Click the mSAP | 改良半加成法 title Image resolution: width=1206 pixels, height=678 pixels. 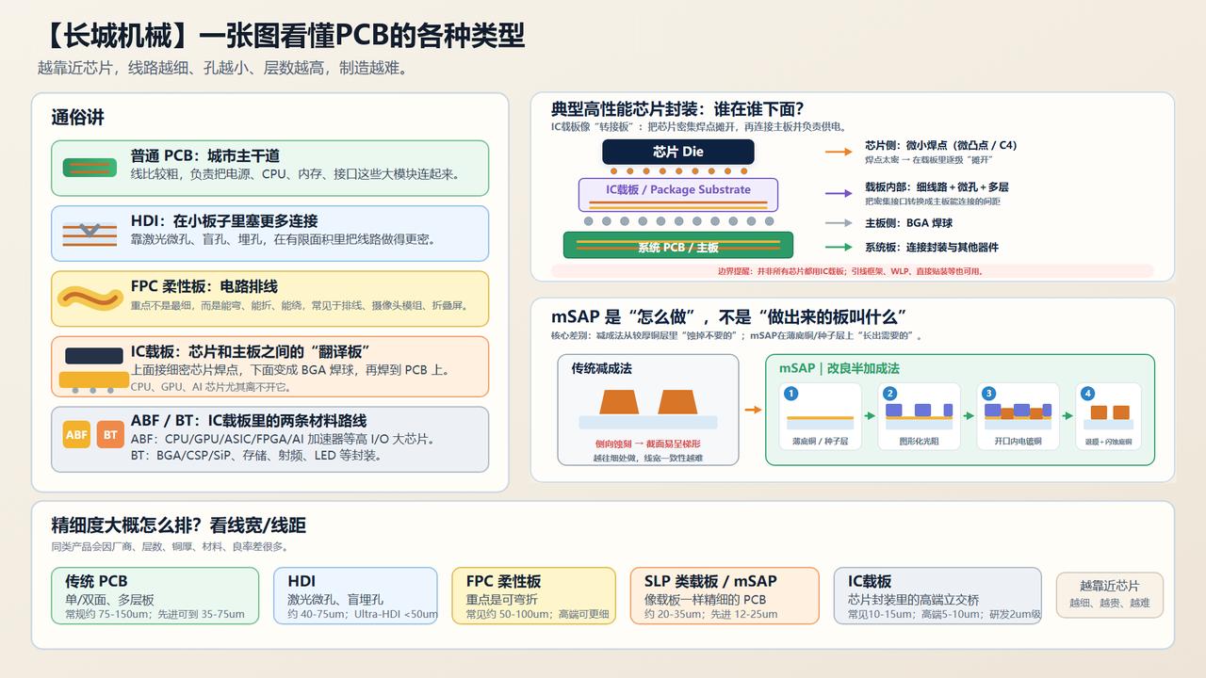[x=839, y=368]
